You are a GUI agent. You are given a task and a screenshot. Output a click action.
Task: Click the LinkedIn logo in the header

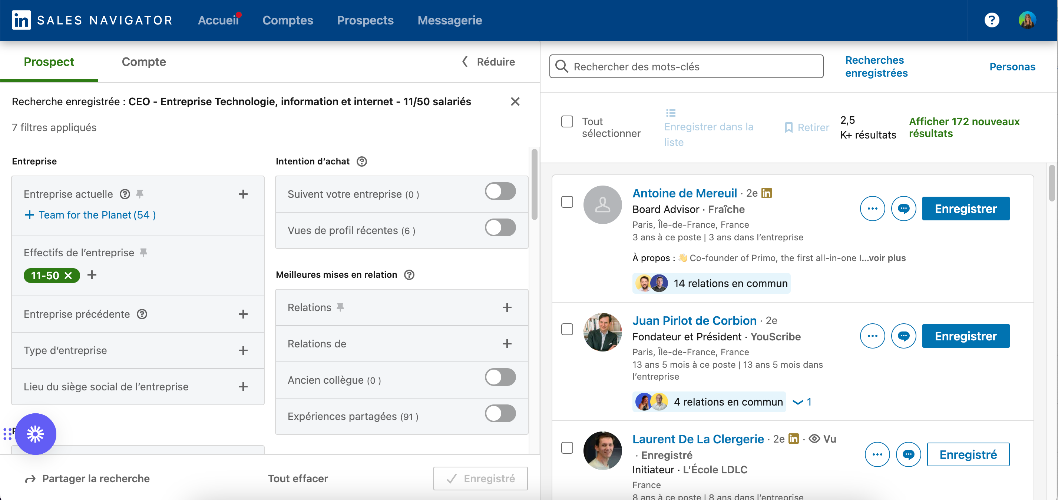click(x=21, y=20)
